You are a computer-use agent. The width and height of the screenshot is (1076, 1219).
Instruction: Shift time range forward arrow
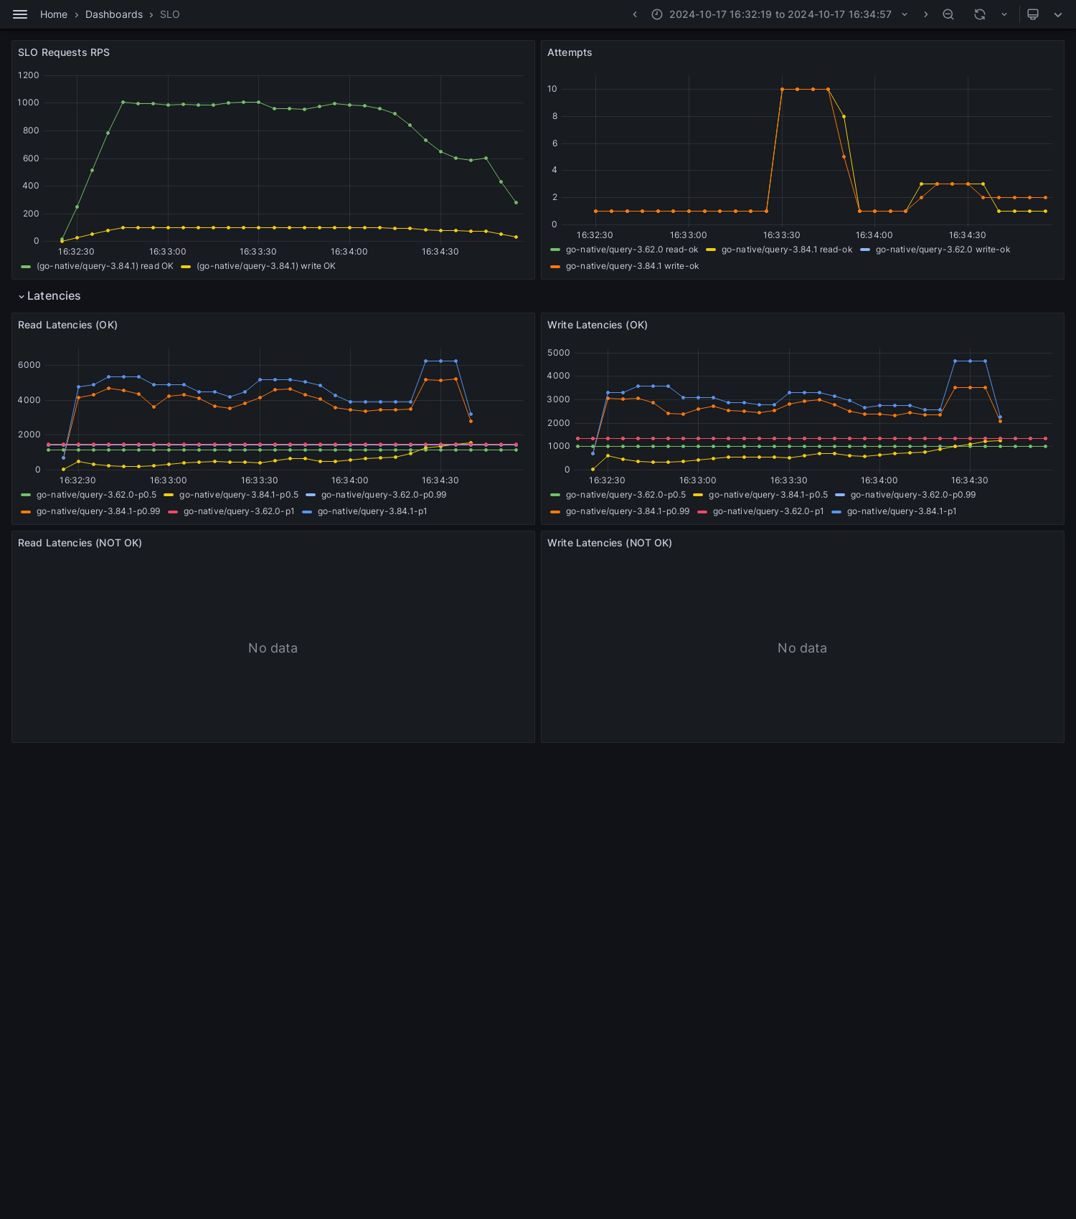click(925, 14)
